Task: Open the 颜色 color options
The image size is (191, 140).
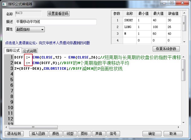Action: click(56, 134)
